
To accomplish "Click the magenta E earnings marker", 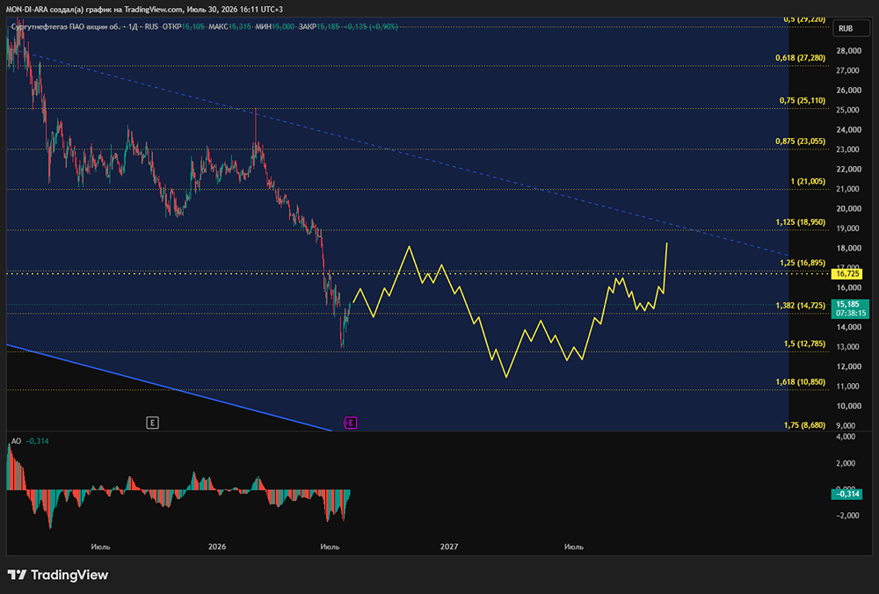I will (351, 423).
